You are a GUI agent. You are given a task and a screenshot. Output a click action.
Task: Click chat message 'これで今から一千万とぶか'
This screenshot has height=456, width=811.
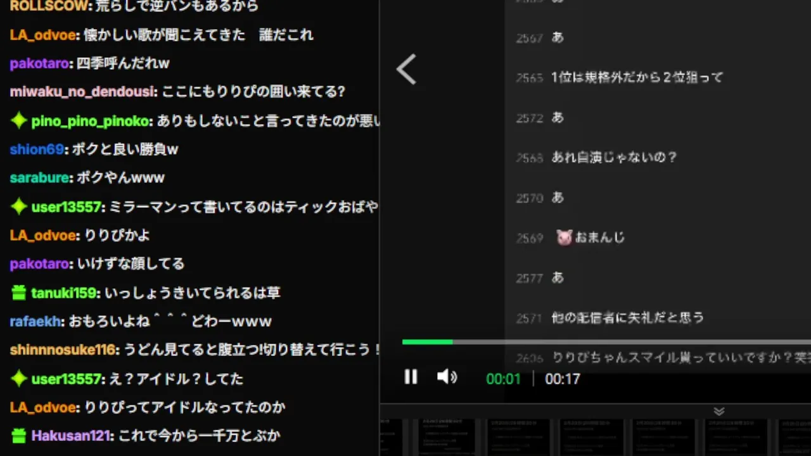coord(201,436)
